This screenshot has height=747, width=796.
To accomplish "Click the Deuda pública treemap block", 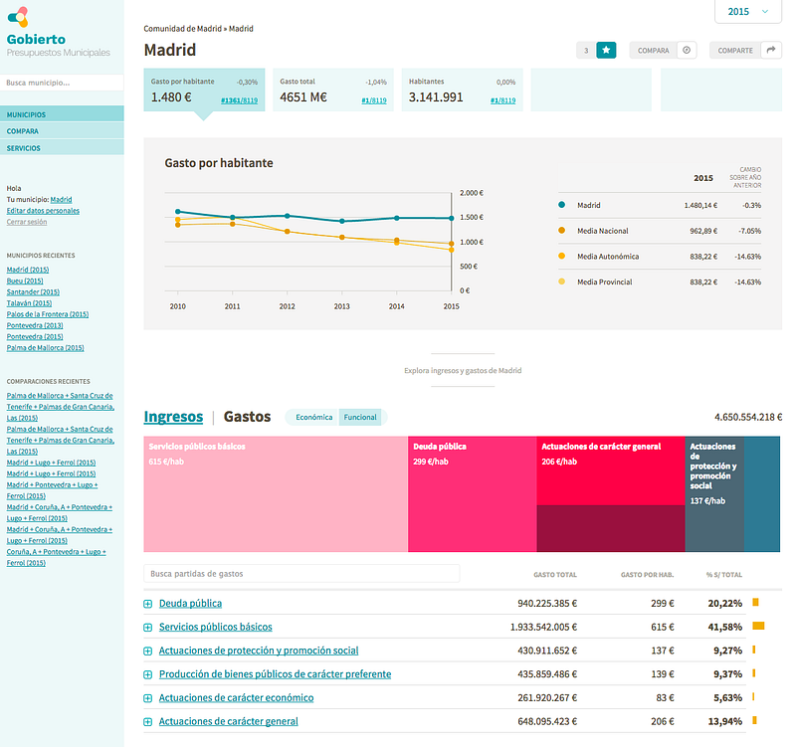I will coord(472,493).
